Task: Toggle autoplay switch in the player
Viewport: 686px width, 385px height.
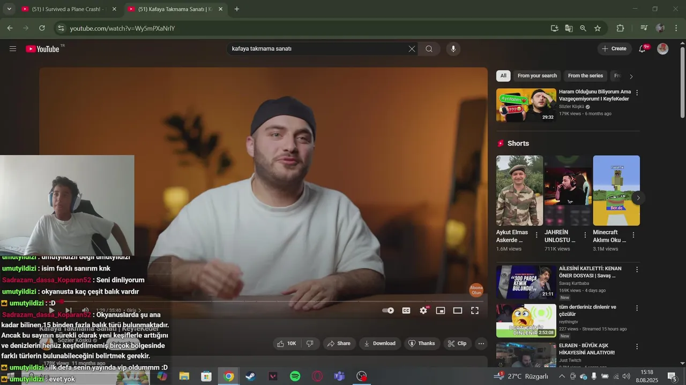Action: pos(388,310)
